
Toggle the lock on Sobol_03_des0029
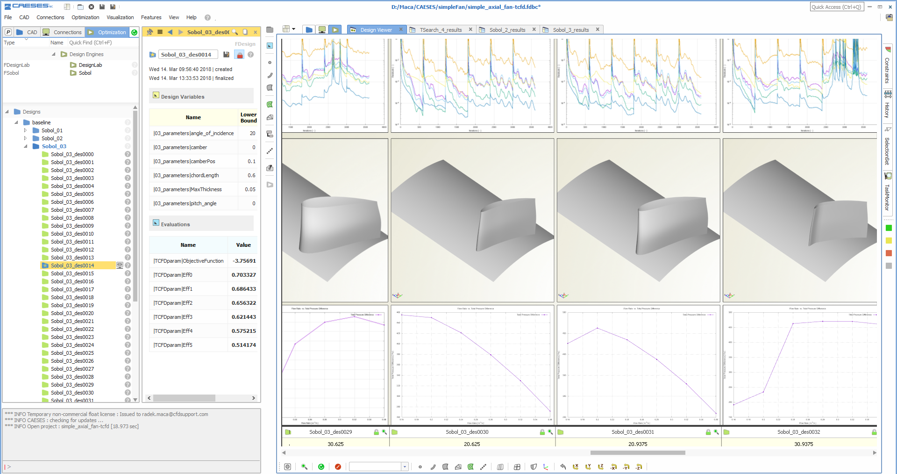[376, 432]
